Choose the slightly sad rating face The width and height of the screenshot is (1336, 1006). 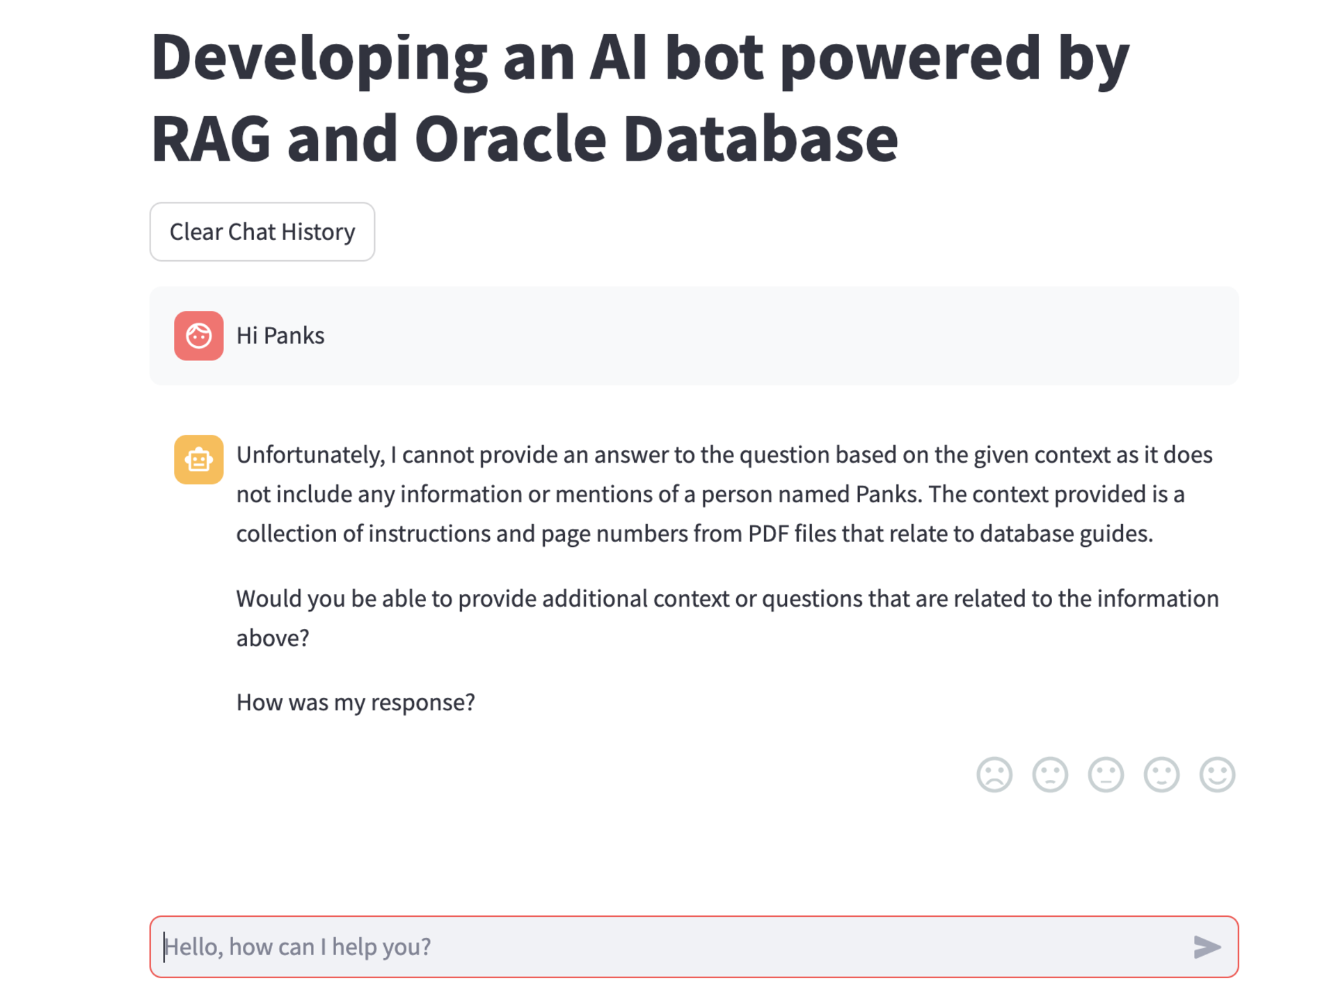coord(1051,774)
